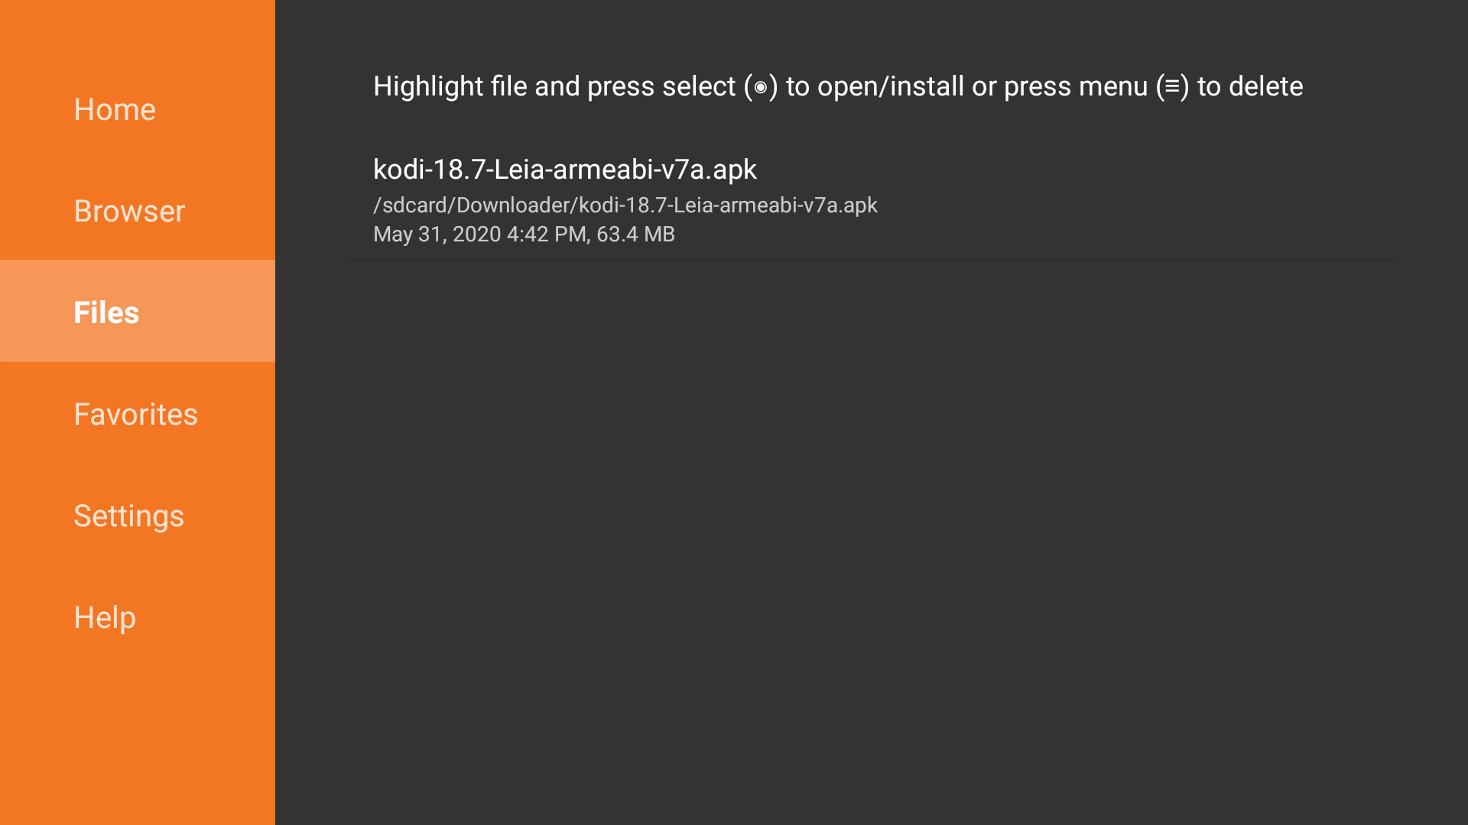
Task: Click the menu lines symbol in instructions
Action: (x=1172, y=86)
